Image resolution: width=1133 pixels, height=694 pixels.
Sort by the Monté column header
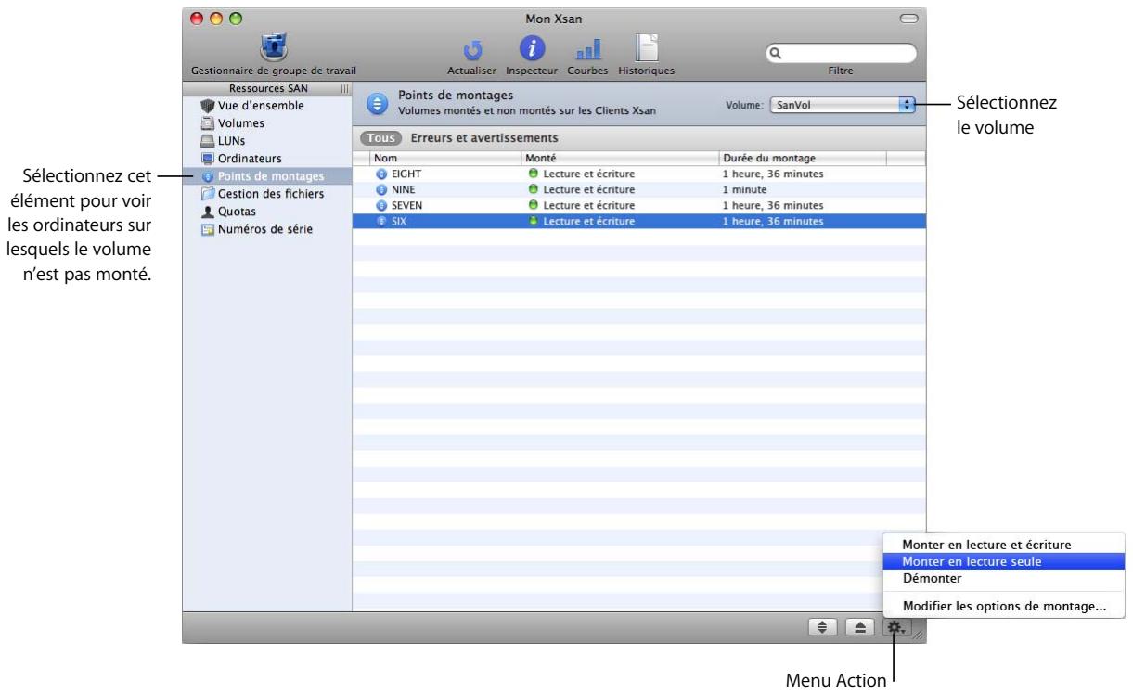coord(621,159)
